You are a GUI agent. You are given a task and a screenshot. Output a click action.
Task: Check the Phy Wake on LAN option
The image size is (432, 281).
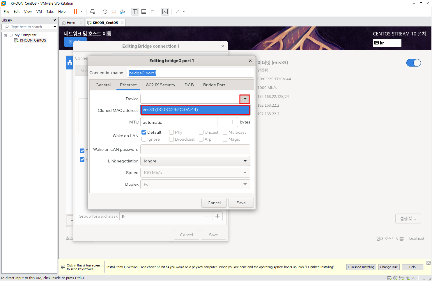pos(171,132)
